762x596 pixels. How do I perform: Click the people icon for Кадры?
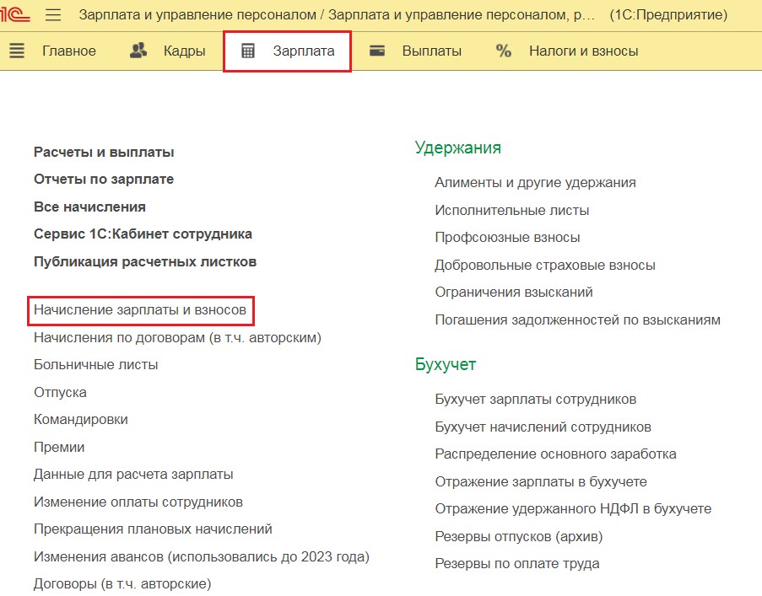[138, 51]
